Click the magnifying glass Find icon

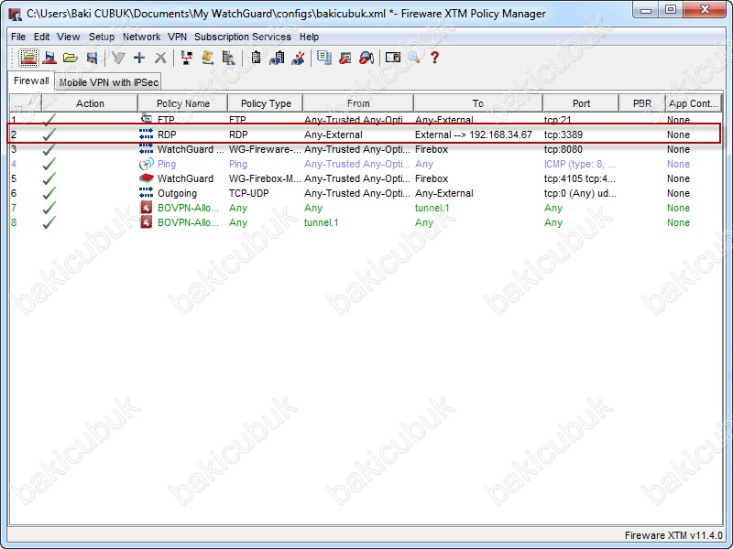coord(413,58)
